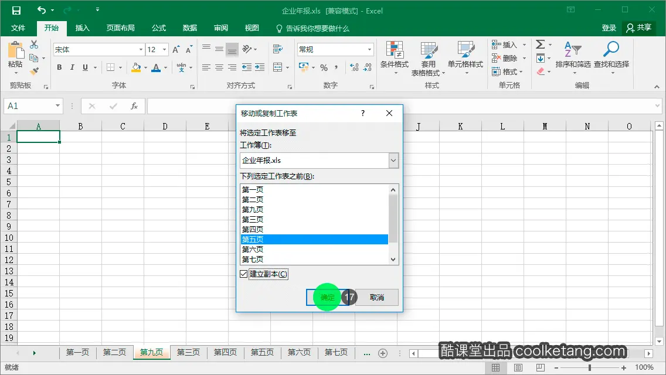Click the AutoSum sigma icon
Image resolution: width=666 pixels, height=375 pixels.
click(x=541, y=44)
